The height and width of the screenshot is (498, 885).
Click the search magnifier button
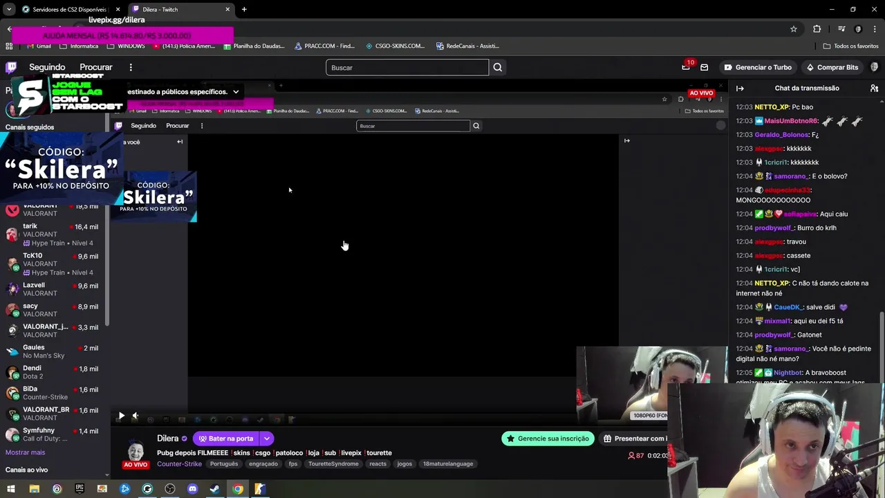pyautogui.click(x=498, y=67)
